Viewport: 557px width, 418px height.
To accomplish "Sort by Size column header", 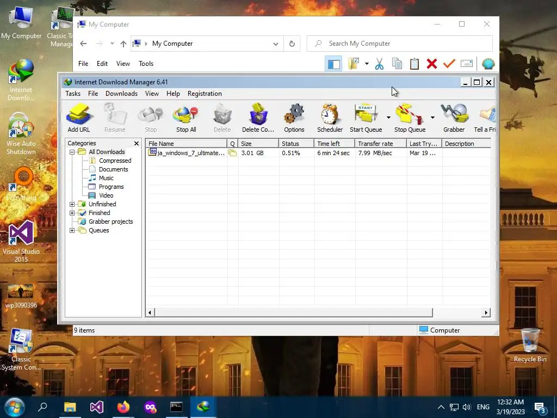I will click(x=258, y=144).
